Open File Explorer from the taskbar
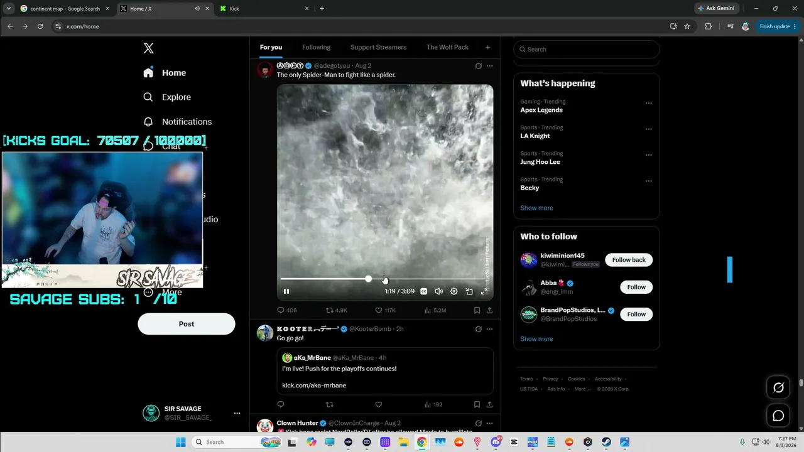Image resolution: width=804 pixels, height=452 pixels. click(403, 442)
